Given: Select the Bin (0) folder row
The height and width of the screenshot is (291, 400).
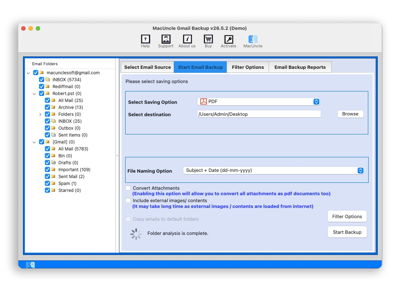Looking at the screenshot, I should click(65, 156).
